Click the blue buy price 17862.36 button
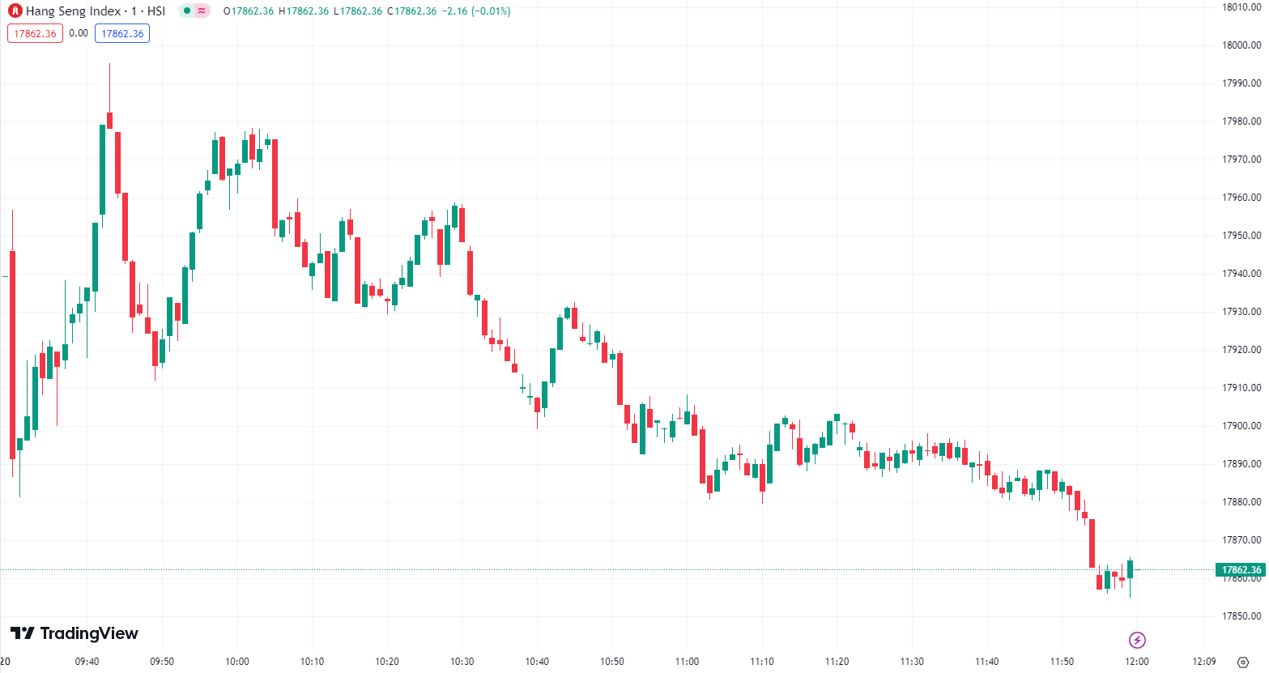This screenshot has height=673, width=1269. pyautogui.click(x=122, y=34)
